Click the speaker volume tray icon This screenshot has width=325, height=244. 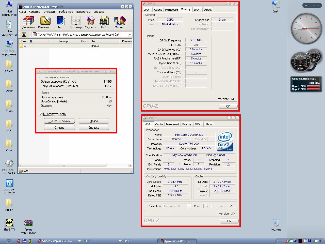305,241
